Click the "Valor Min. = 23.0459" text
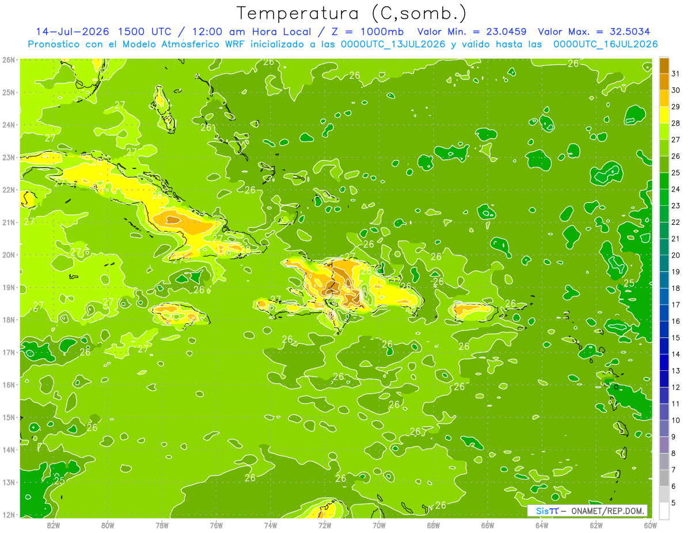The height and width of the screenshot is (533, 691). (x=471, y=32)
